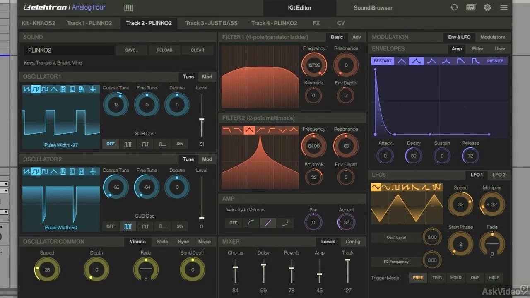Set LFO trigger mode to TRIG
The image size is (530, 298).
point(437,278)
